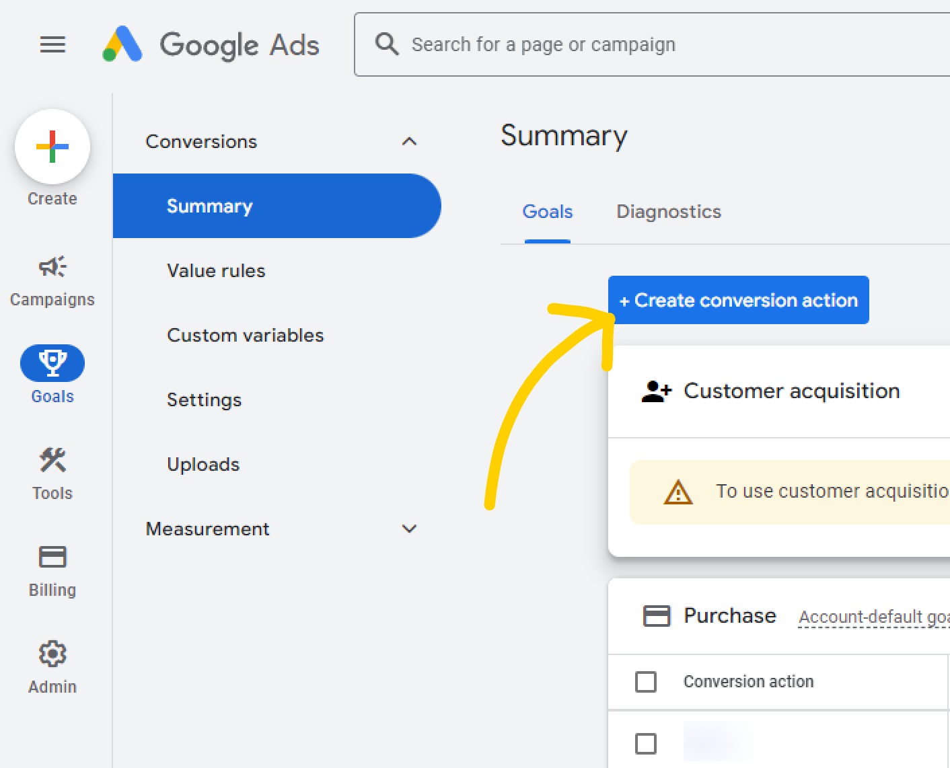
Task: Click the Purchase card icon
Action: pyautogui.click(x=657, y=616)
